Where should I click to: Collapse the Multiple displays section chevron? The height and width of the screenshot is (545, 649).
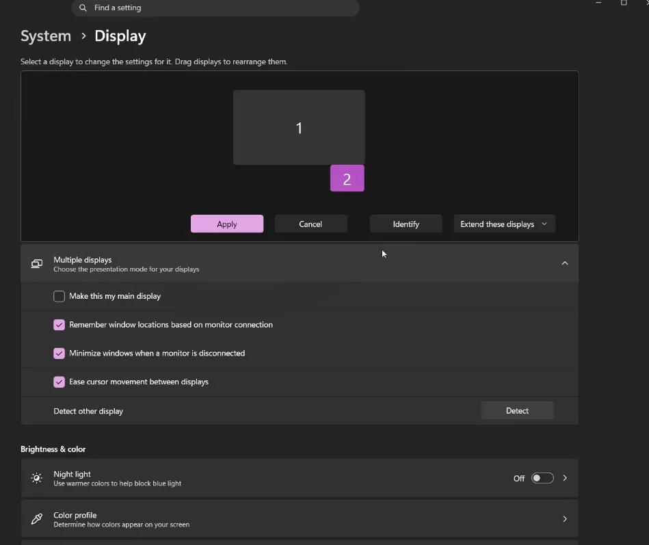coord(565,263)
